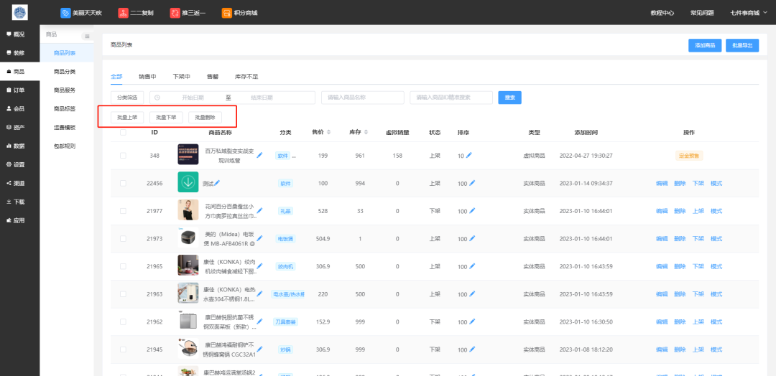Click the 批量下架 button

coord(166,118)
